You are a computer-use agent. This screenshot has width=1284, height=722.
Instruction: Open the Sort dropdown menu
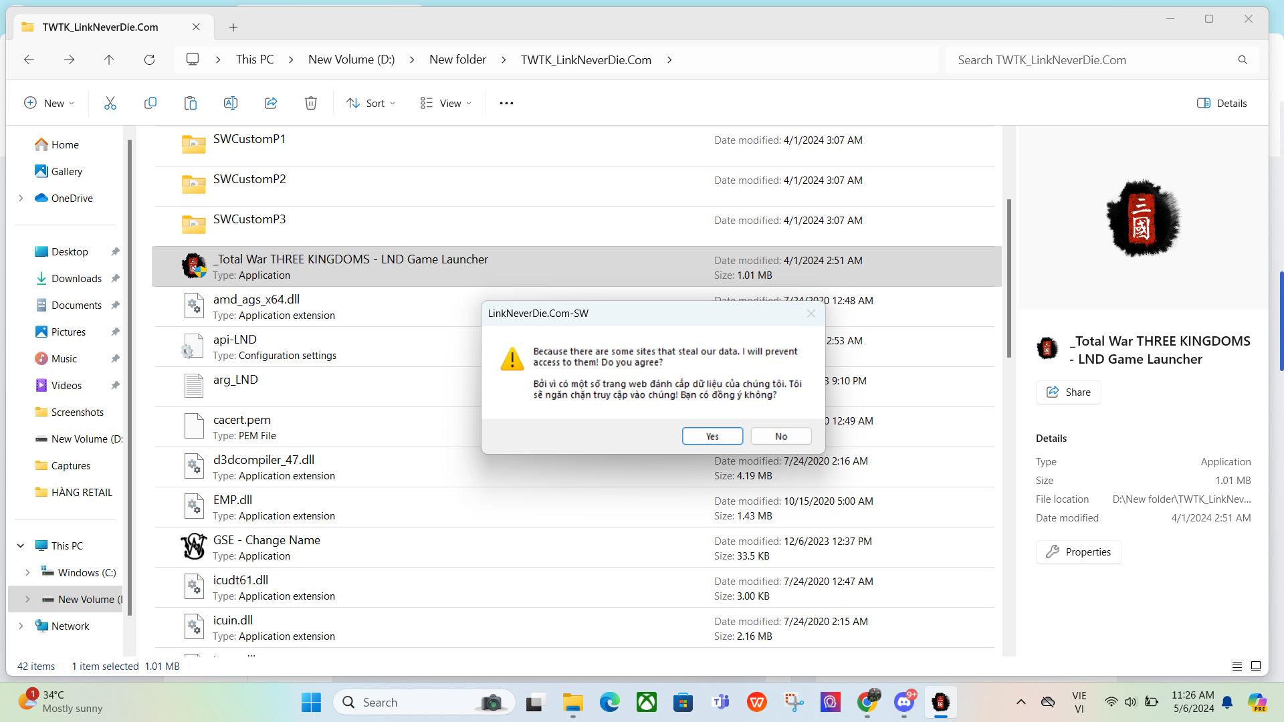tap(371, 103)
